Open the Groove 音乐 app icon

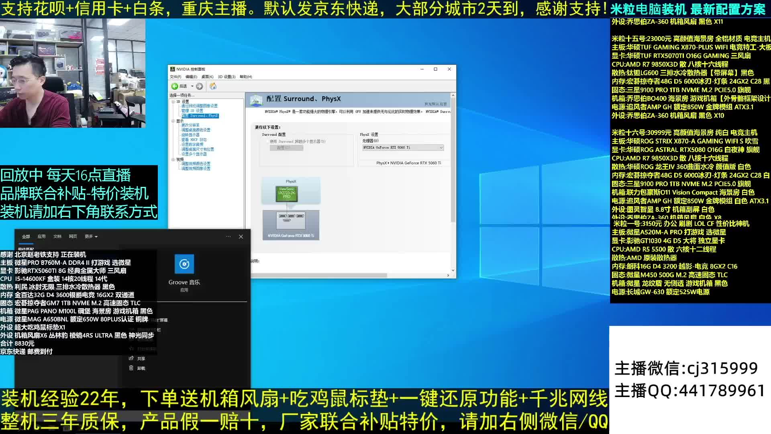(184, 264)
